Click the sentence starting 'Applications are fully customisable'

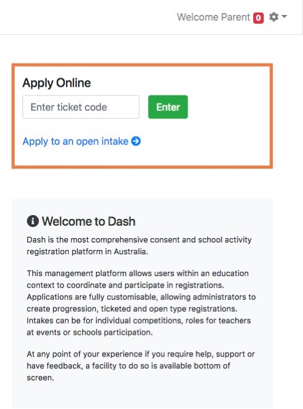click(141, 303)
